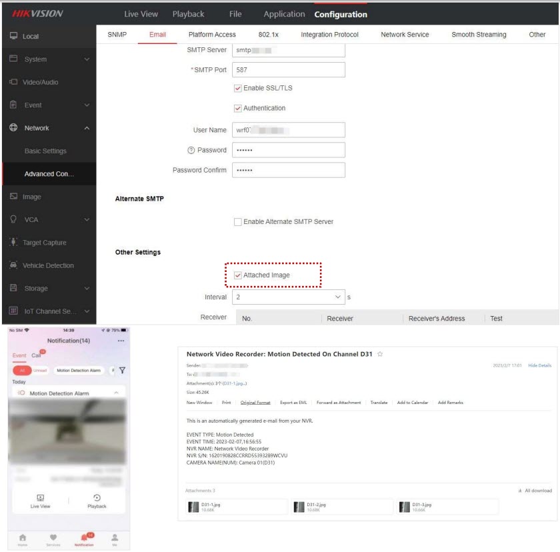The width and height of the screenshot is (560, 552).
Task: Switch to the Platform Access tab
Action: tap(212, 35)
